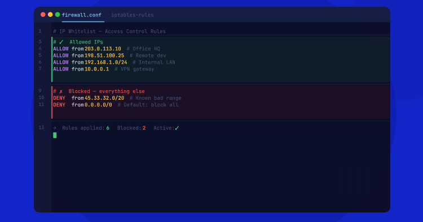Click the green checkmark beside Allowed IPs
The width and height of the screenshot is (423, 222).
point(61,42)
